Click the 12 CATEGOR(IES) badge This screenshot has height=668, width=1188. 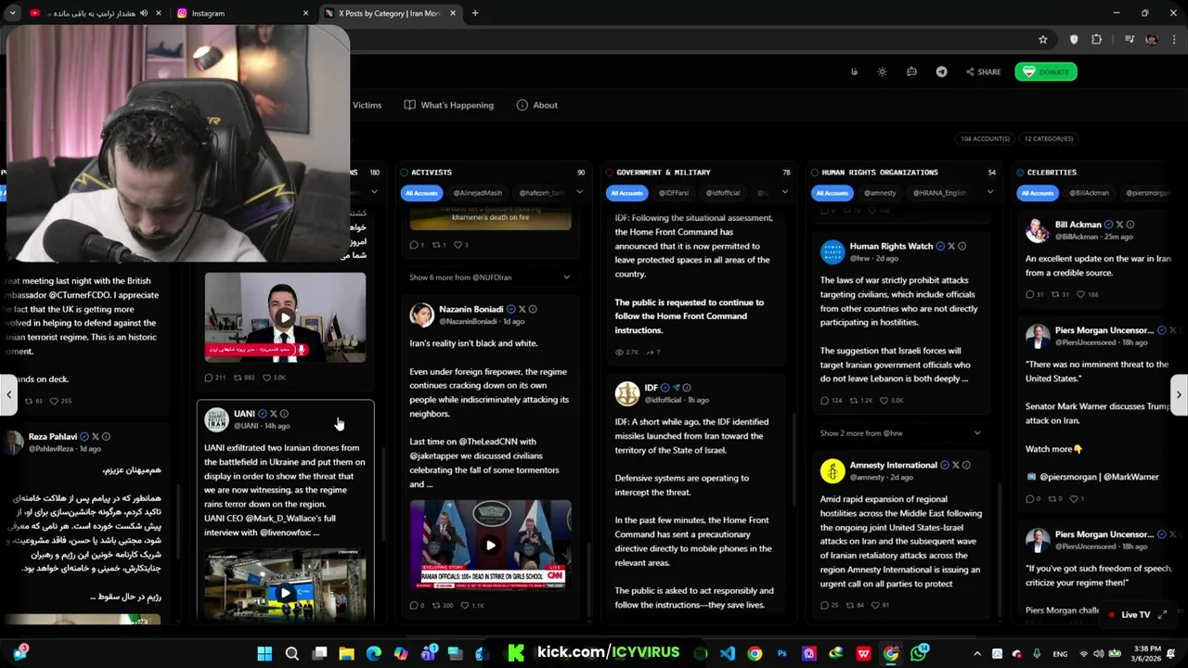tap(1049, 138)
